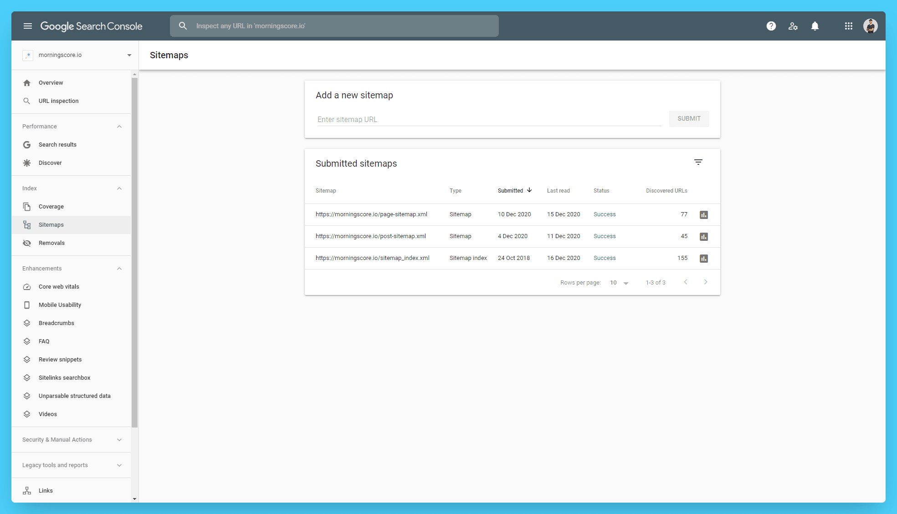The width and height of the screenshot is (897, 514).
Task: Click the Sitelinks searchbox layers icon
Action: [x=27, y=378]
